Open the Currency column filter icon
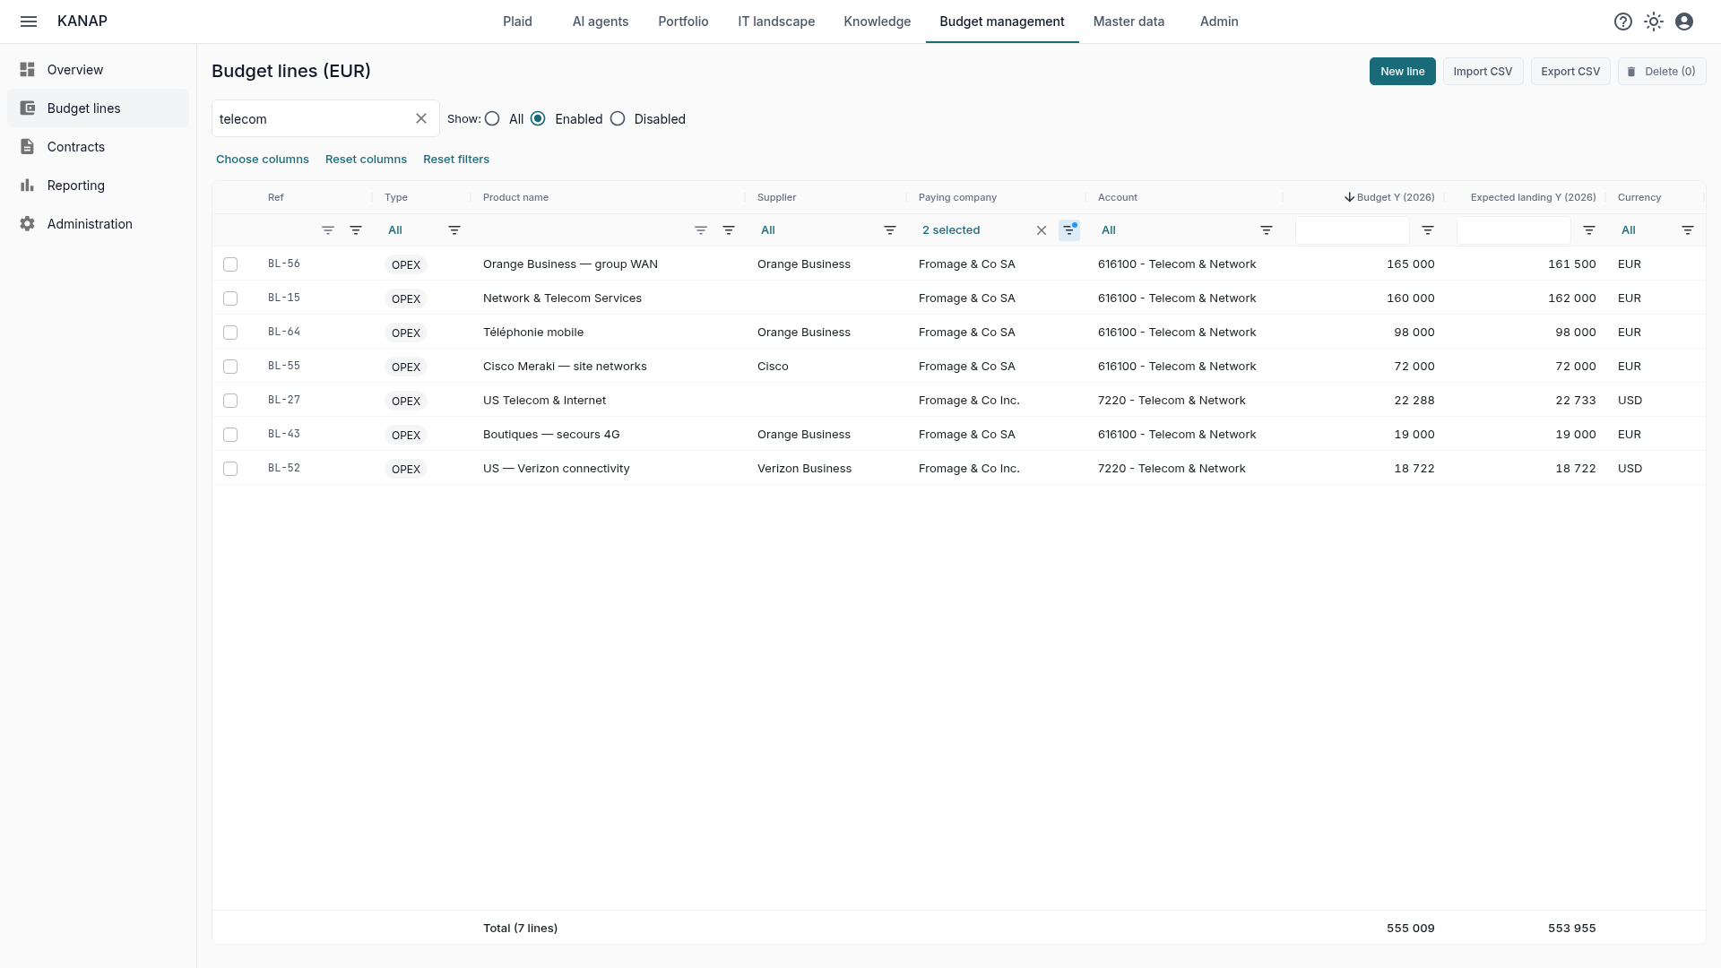The image size is (1721, 968). (1688, 230)
